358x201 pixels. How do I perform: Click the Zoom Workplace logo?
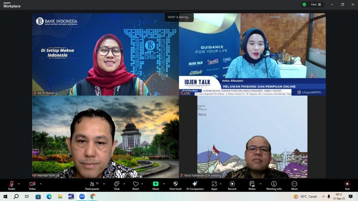12,5
